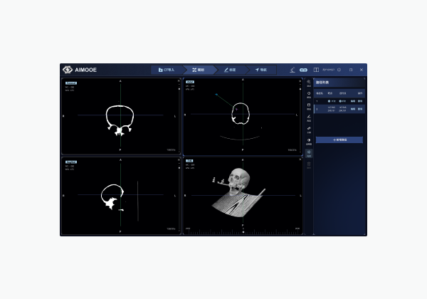The image size is (427, 299).
Task: Click the X icon in the Axial view
Action: [x=300, y=81]
